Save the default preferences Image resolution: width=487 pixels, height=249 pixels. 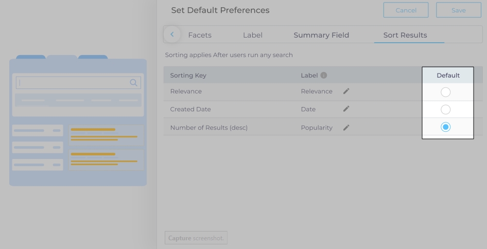(x=458, y=10)
